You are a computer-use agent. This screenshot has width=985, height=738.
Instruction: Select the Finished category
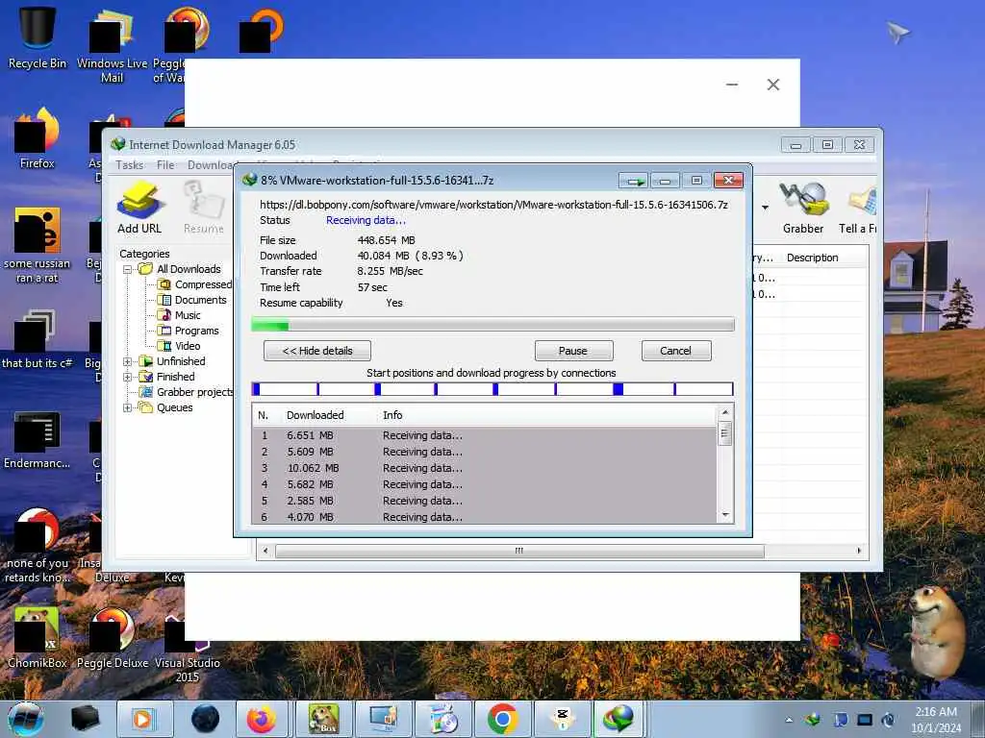click(x=167, y=377)
